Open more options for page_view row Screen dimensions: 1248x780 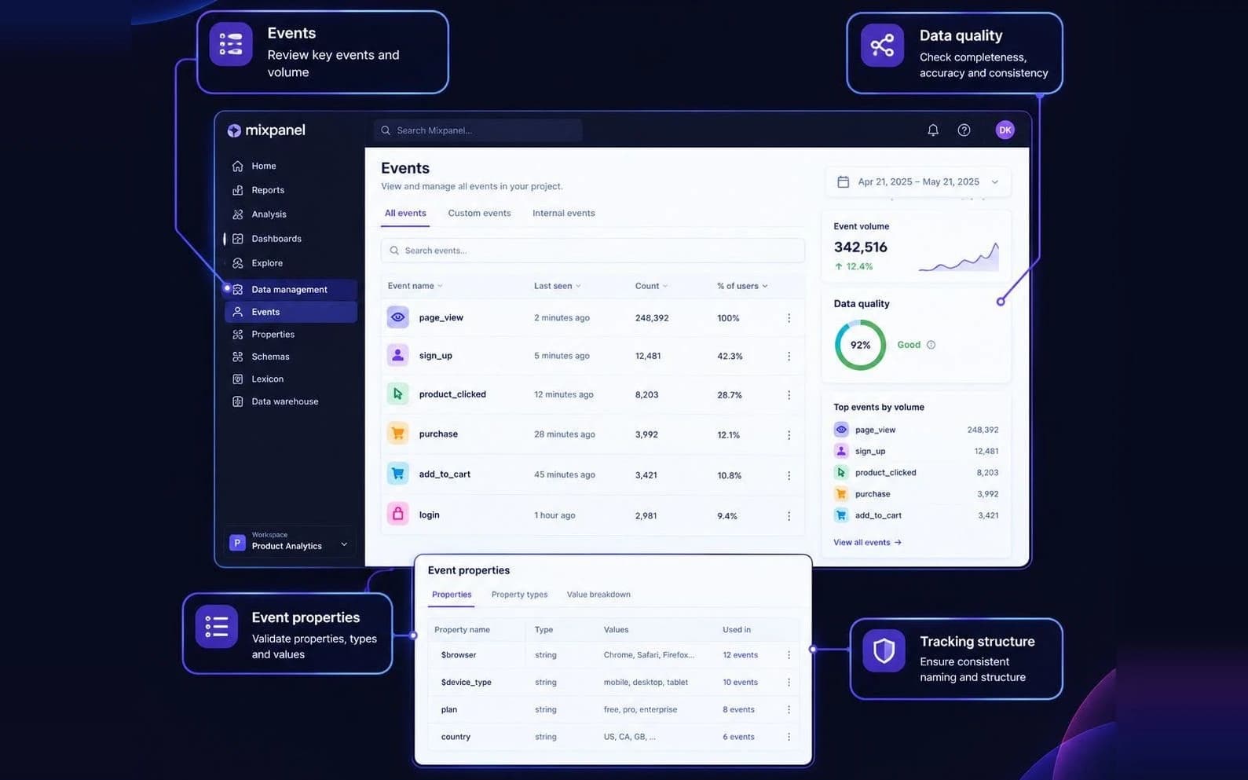pyautogui.click(x=789, y=318)
